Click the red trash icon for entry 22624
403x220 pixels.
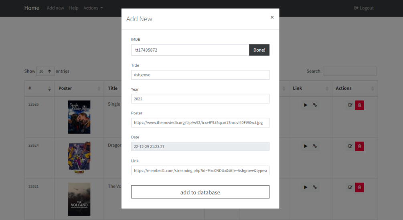pyautogui.click(x=359, y=146)
